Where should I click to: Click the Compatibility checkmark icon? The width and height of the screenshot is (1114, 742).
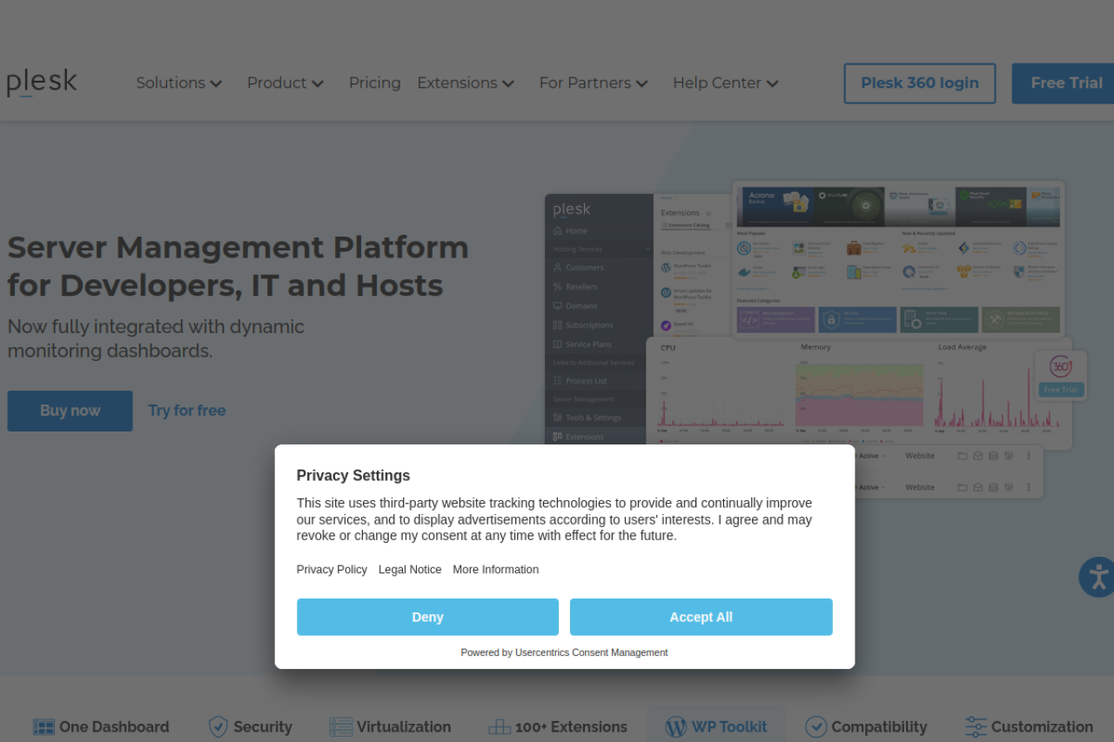coord(815,726)
